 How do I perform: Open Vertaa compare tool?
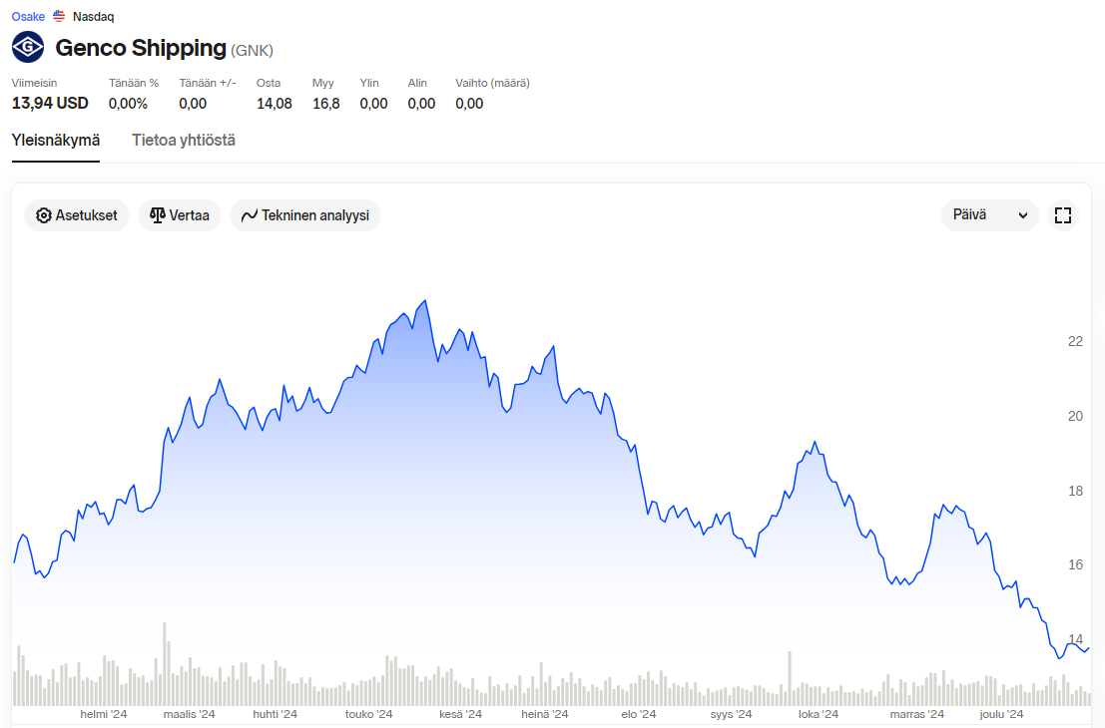click(180, 215)
